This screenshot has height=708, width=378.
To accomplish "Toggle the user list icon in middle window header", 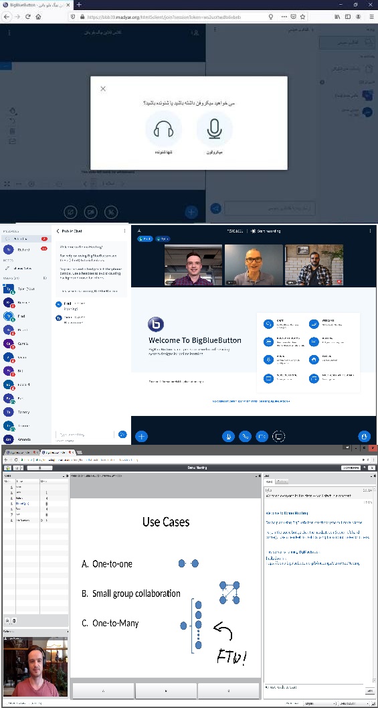I will pyautogui.click(x=139, y=231).
